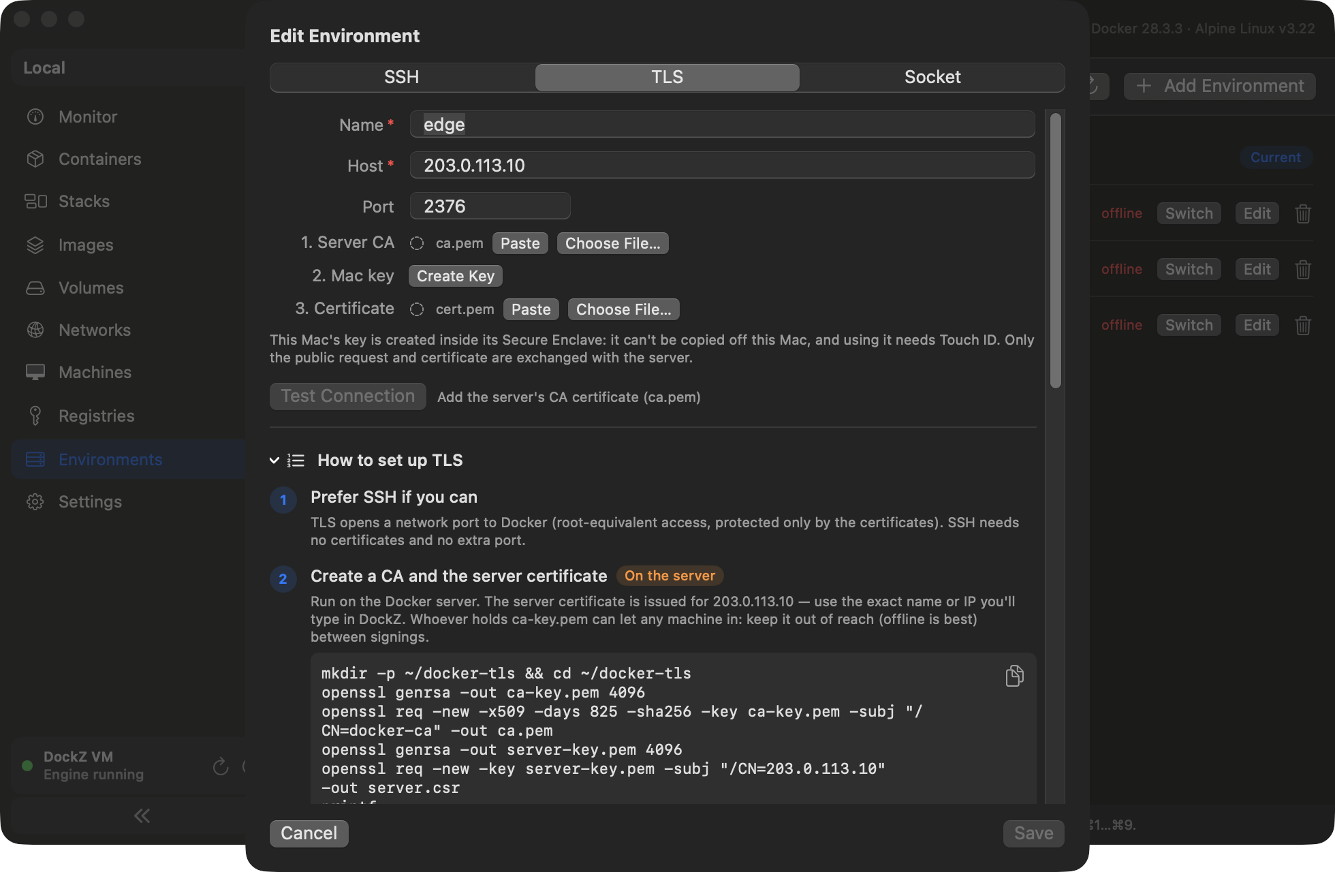This screenshot has width=1335, height=872.
Task: Click Add Environment in the background window
Action: (1219, 86)
